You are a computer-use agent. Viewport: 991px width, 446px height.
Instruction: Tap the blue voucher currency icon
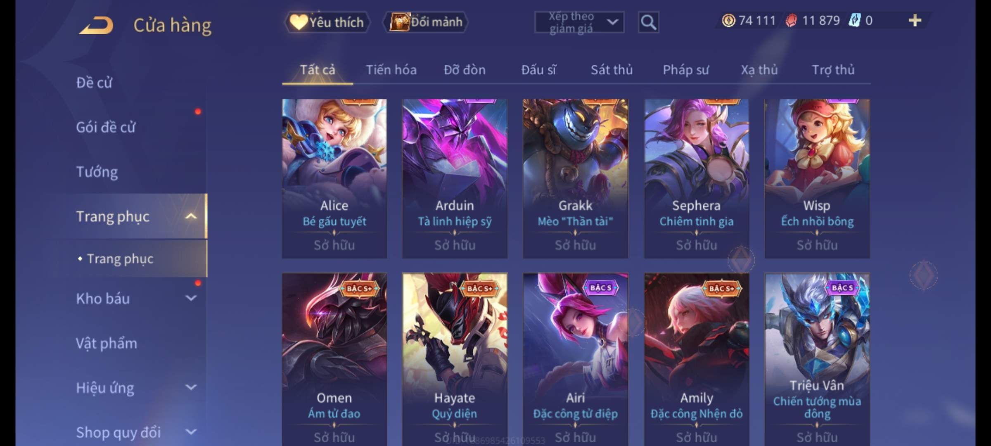click(854, 21)
